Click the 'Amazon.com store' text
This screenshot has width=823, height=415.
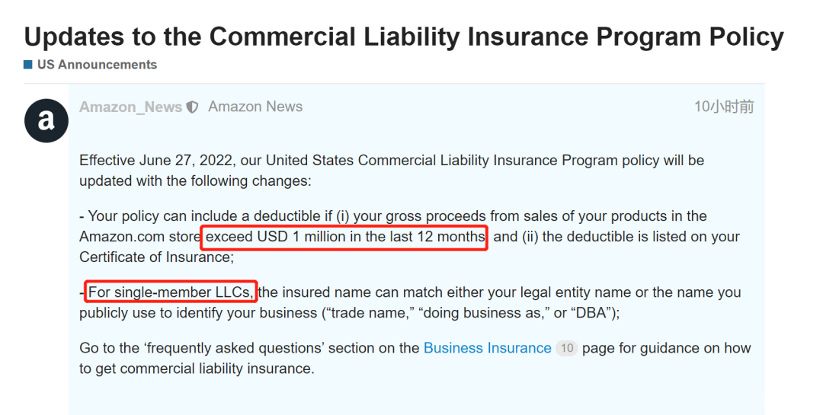140,237
